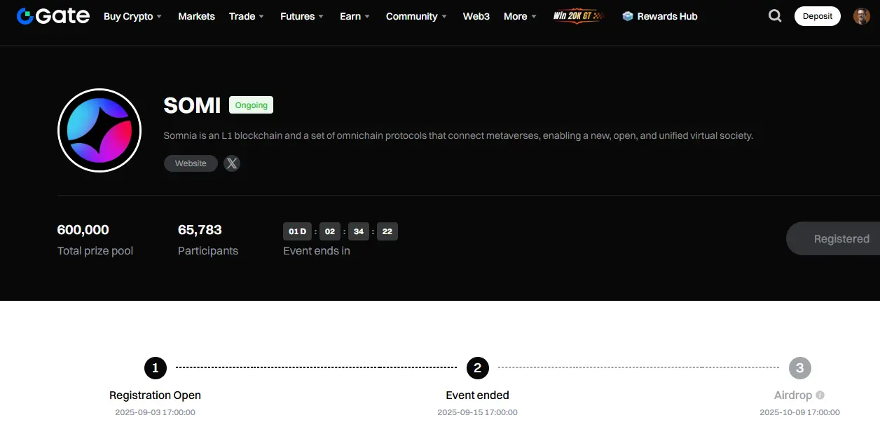Viewport: 880px width, 427px height.
Task: Expand the Trade menu dropdown
Action: pos(247,16)
